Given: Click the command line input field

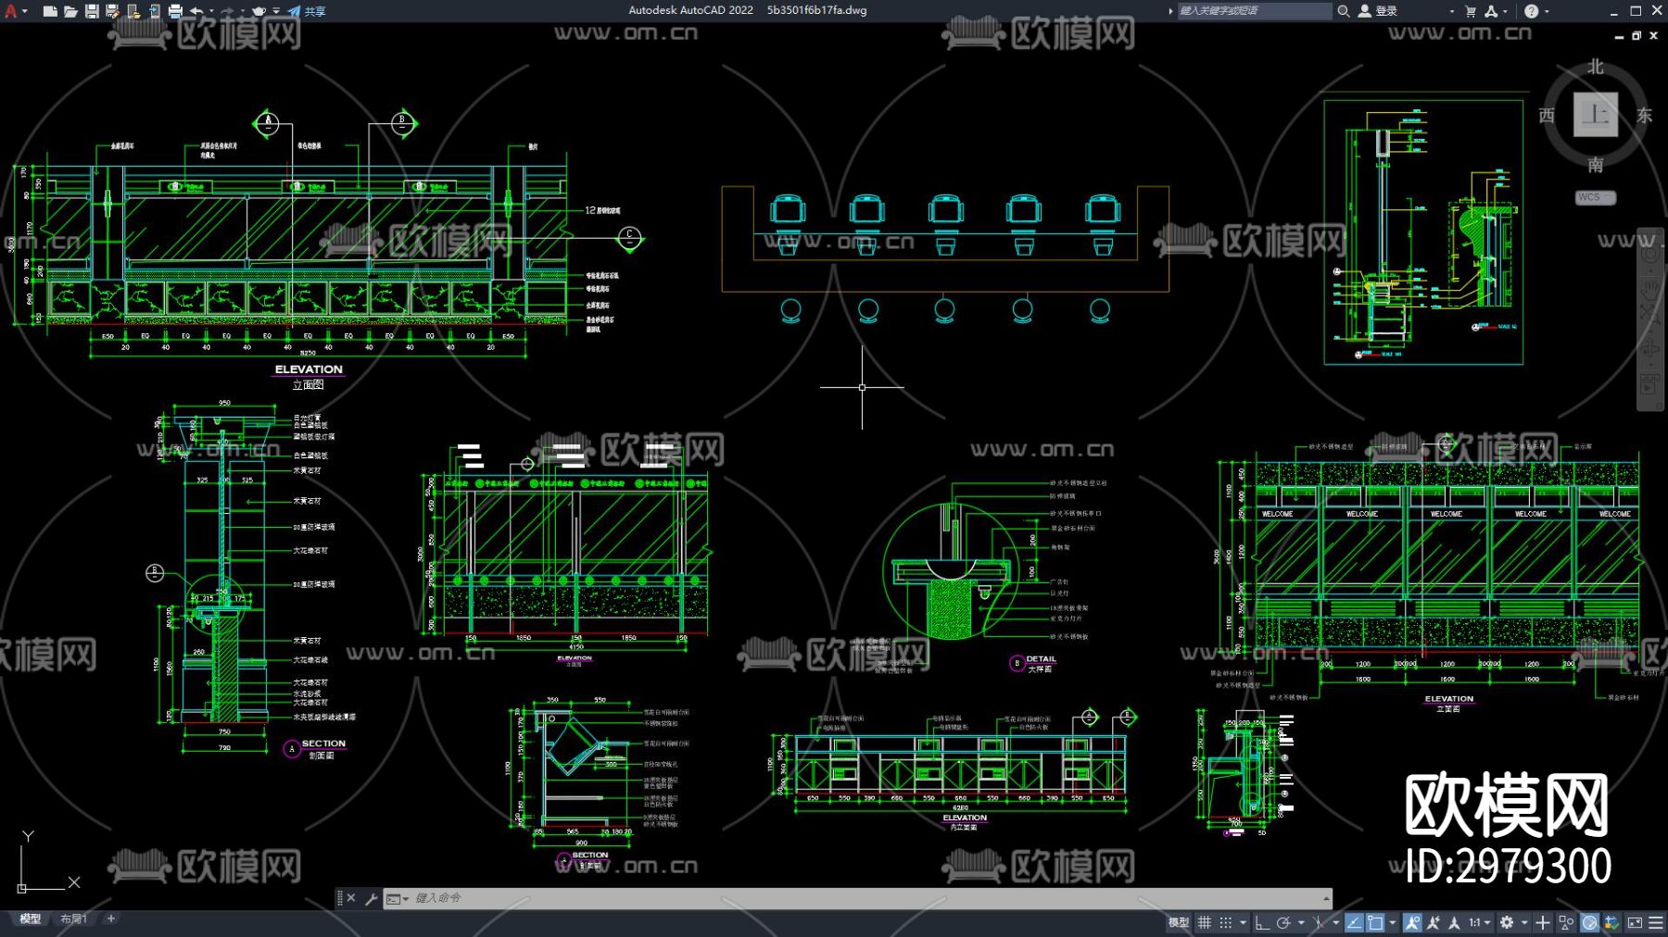Looking at the screenshot, I should (834, 898).
